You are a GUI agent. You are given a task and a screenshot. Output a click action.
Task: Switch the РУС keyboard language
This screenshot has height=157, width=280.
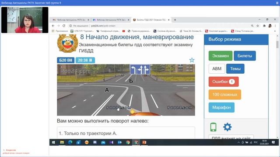point(255,142)
